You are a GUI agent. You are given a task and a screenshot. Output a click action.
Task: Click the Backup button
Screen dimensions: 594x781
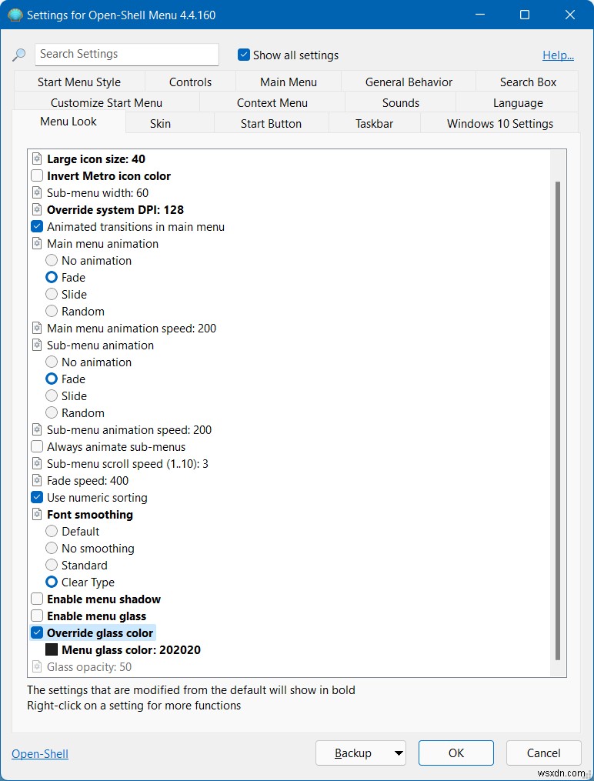point(353,753)
